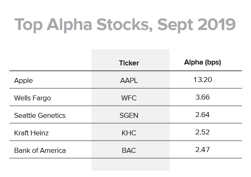The width and height of the screenshot is (251, 177).
Task: Select the 2.47 alpha value
Action: pos(202,150)
